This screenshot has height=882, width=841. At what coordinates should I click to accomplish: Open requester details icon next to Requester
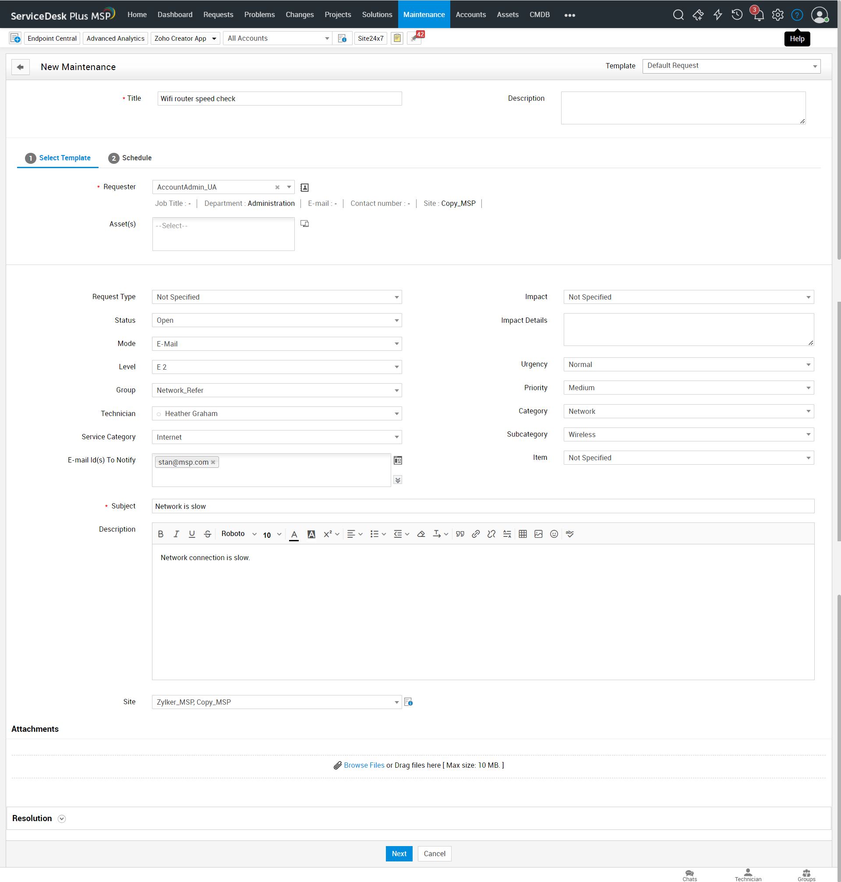304,187
